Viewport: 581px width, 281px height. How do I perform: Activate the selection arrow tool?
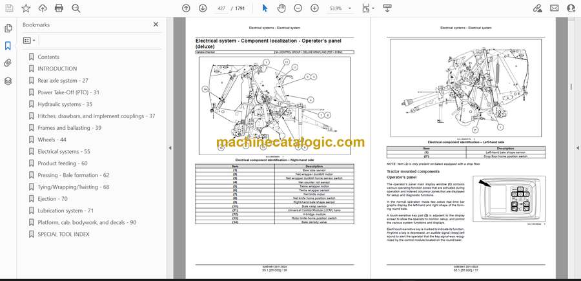click(265, 8)
